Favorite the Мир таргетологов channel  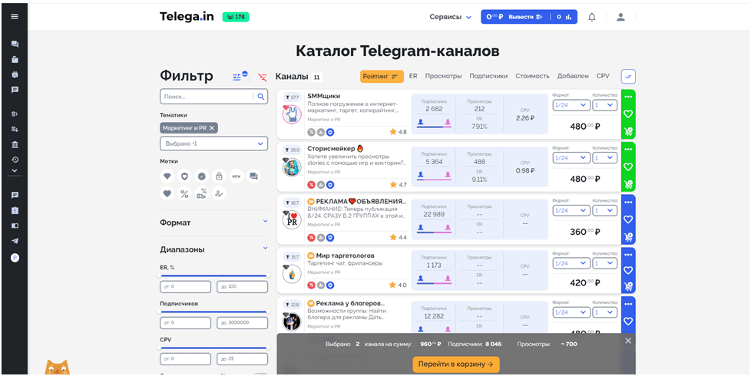[x=628, y=270]
